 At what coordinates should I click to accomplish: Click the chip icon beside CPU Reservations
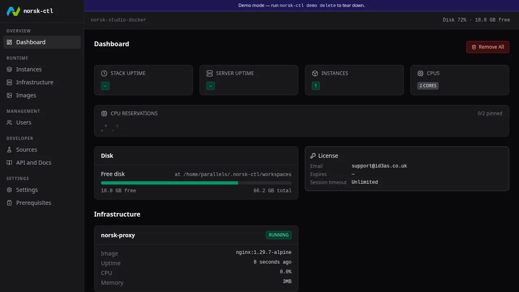[x=104, y=114]
